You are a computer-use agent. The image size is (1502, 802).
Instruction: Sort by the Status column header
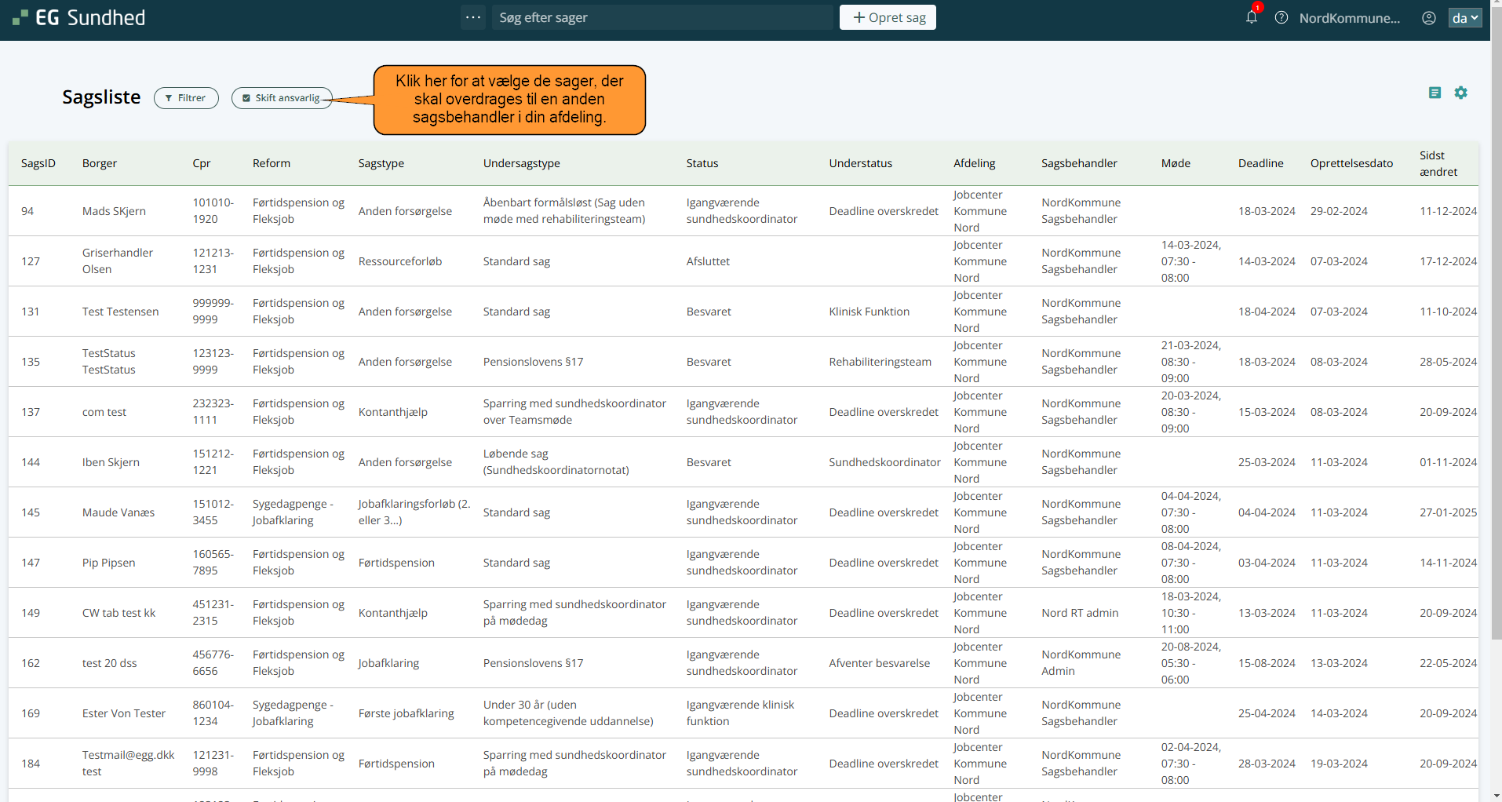(x=702, y=163)
